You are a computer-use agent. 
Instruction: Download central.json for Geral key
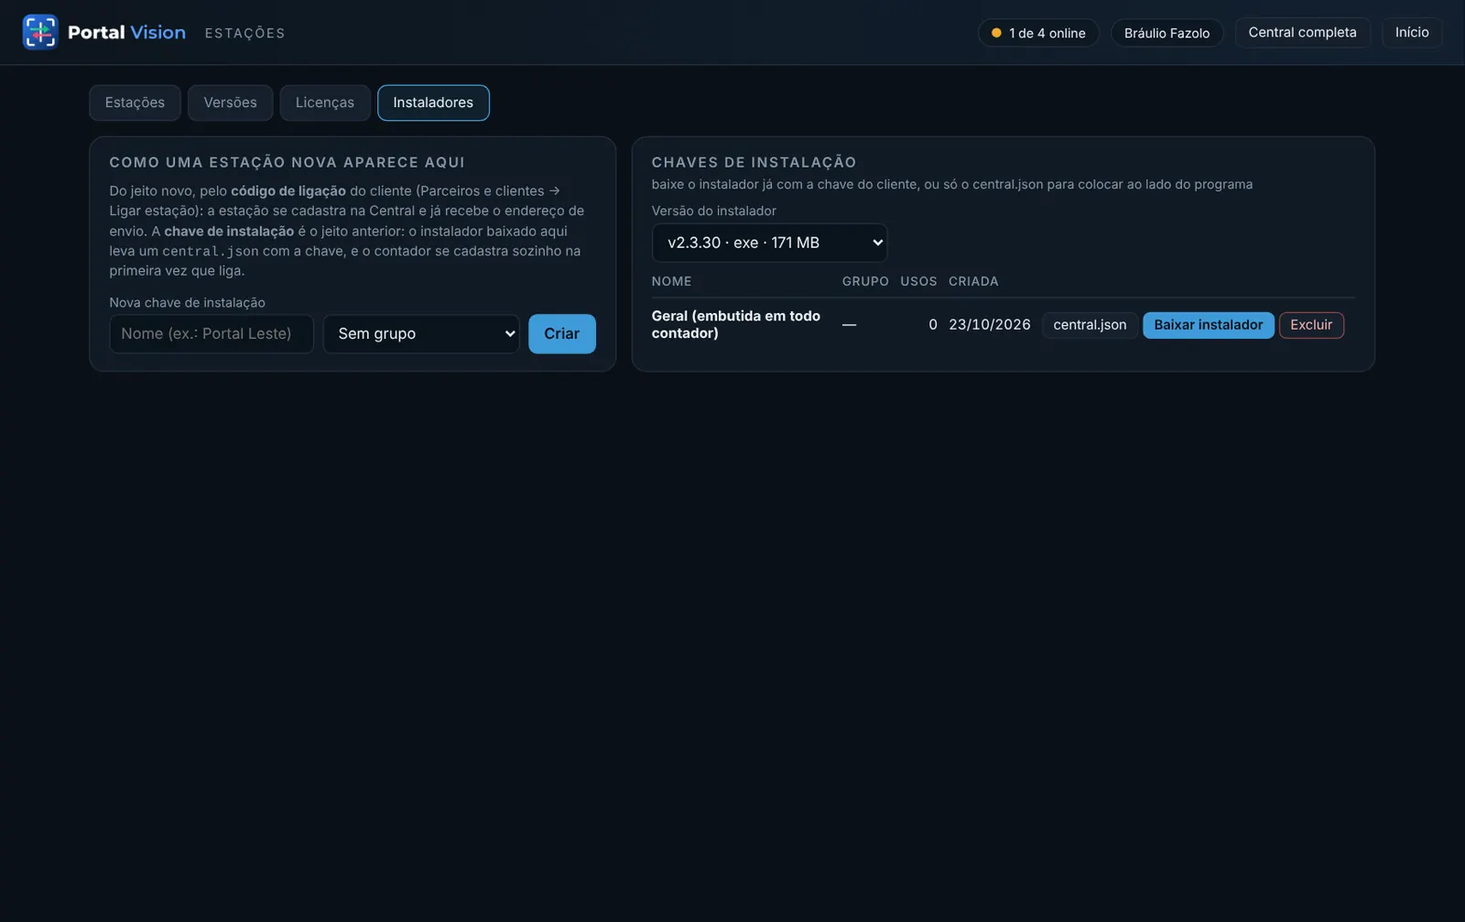(x=1090, y=325)
